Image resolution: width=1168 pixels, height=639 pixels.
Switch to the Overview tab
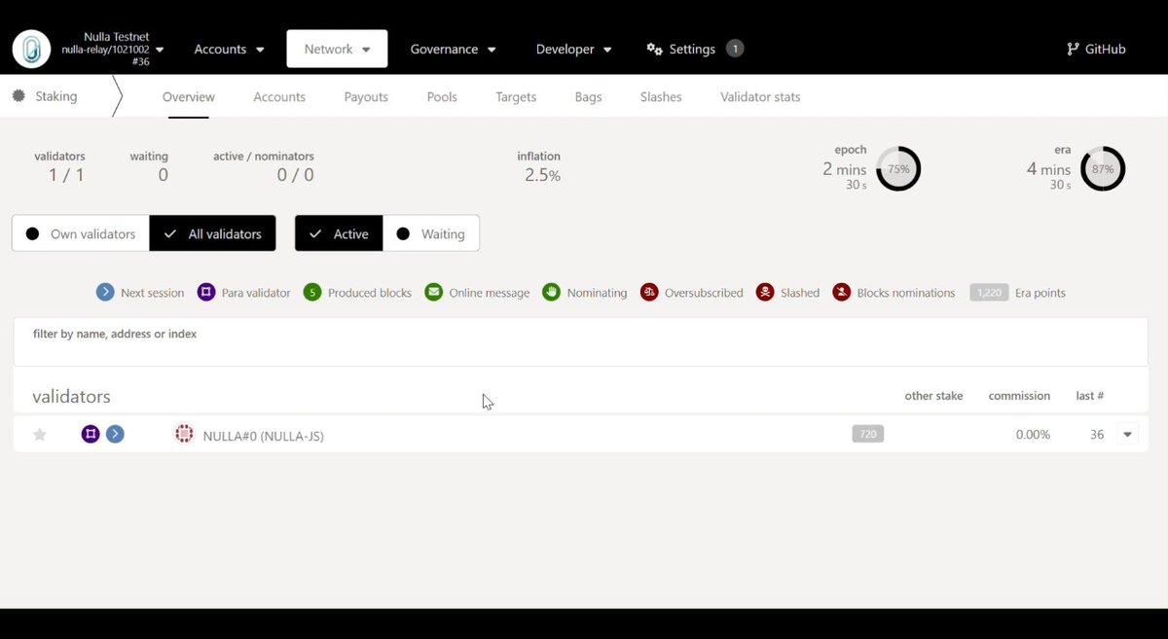pyautogui.click(x=189, y=97)
